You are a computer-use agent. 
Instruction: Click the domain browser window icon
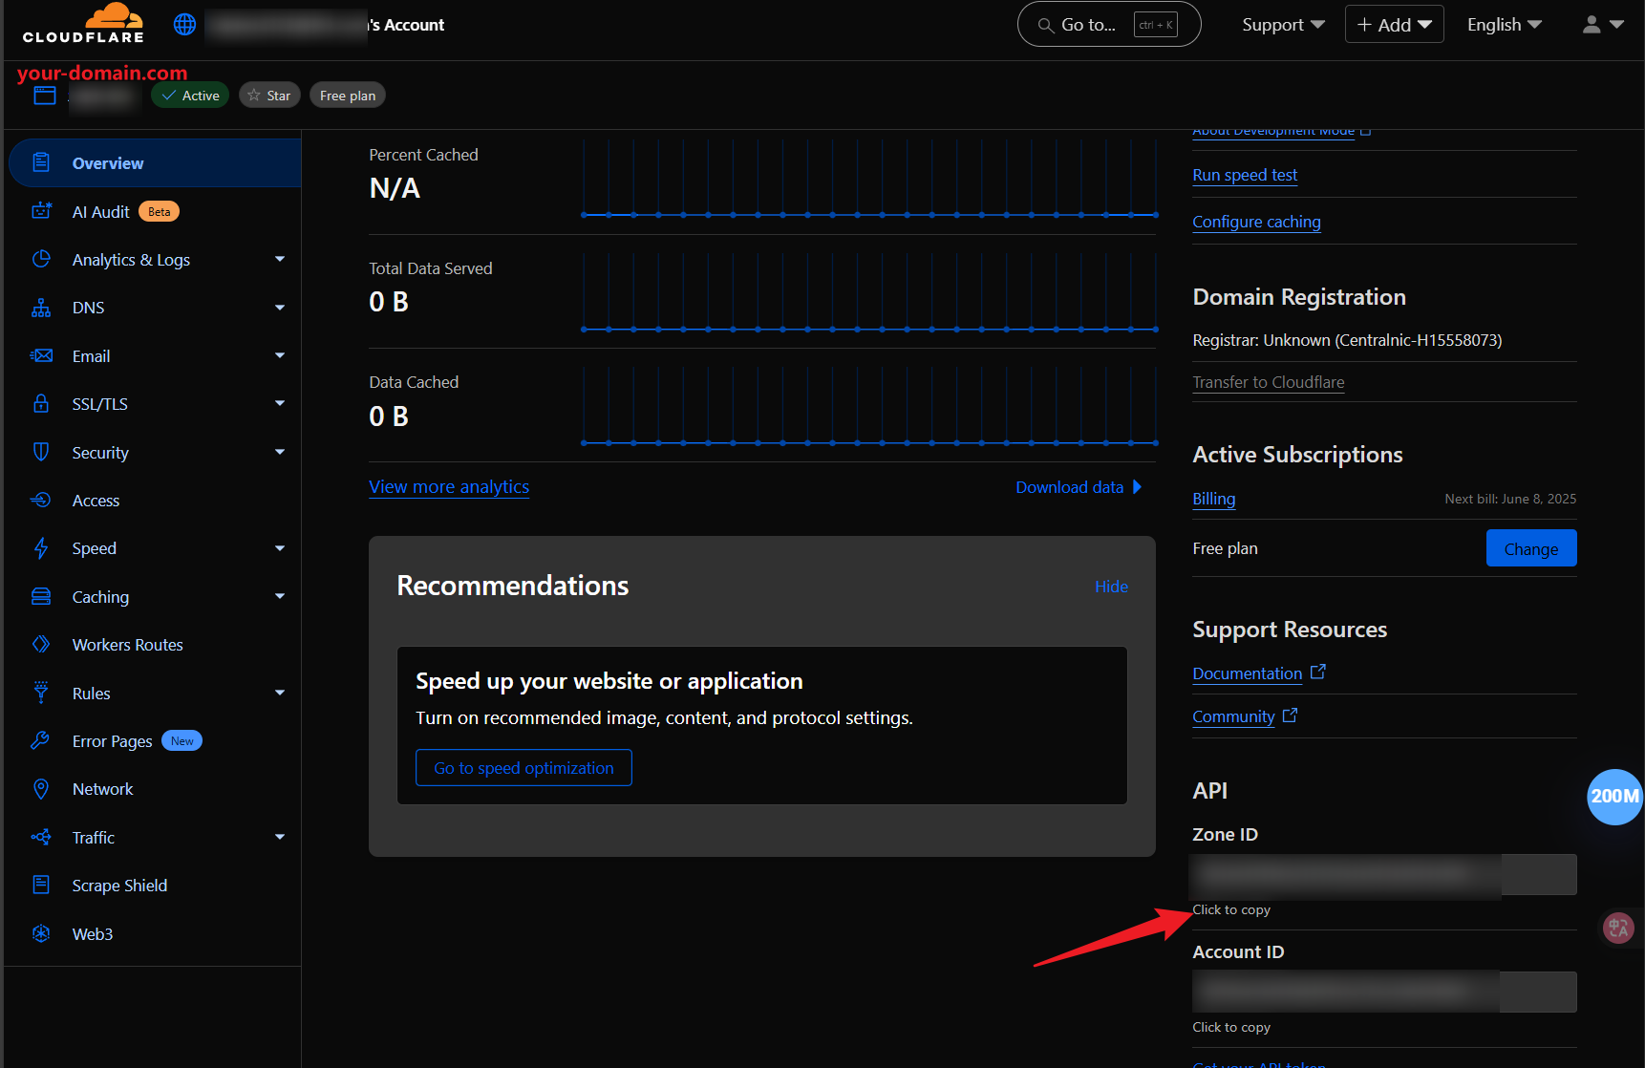click(45, 96)
